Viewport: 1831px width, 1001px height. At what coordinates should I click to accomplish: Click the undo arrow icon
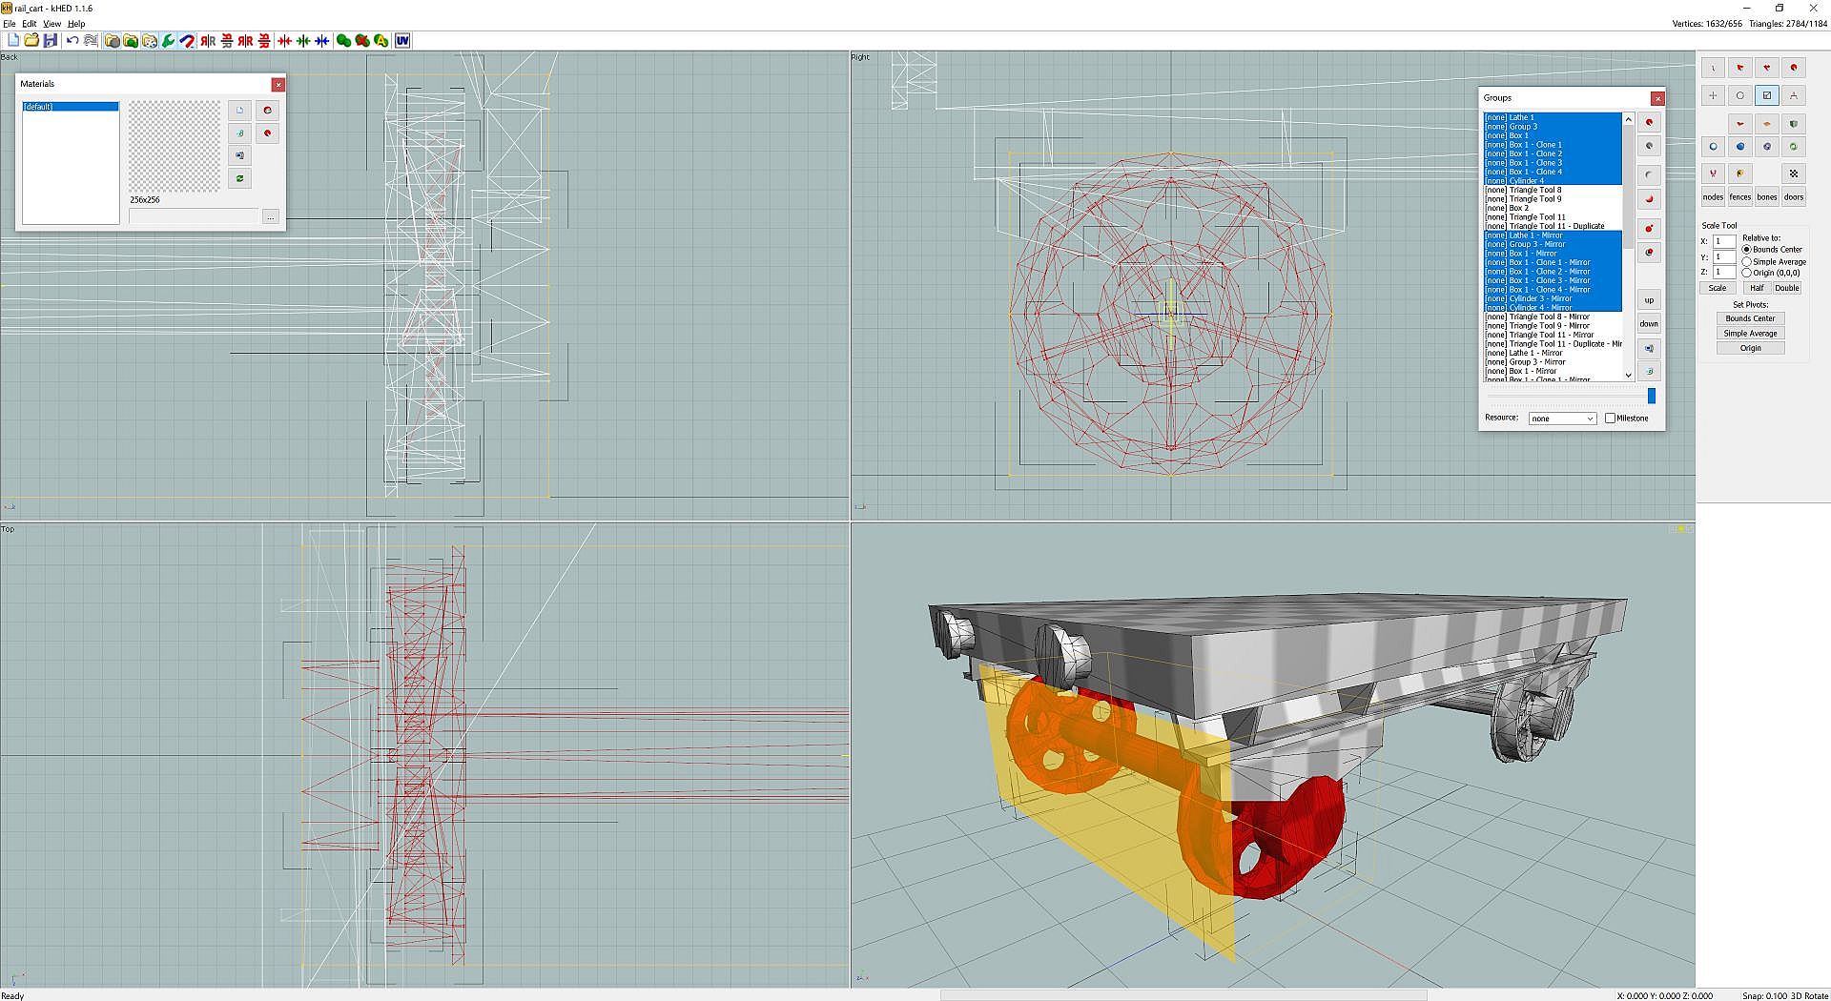(72, 41)
